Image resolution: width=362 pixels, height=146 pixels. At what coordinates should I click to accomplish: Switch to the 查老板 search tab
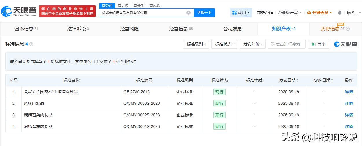point(123,6)
